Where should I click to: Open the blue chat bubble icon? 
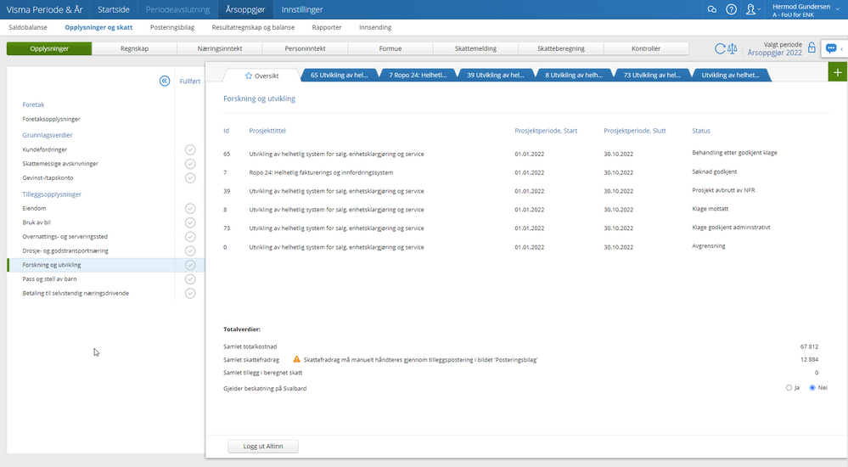click(x=831, y=48)
